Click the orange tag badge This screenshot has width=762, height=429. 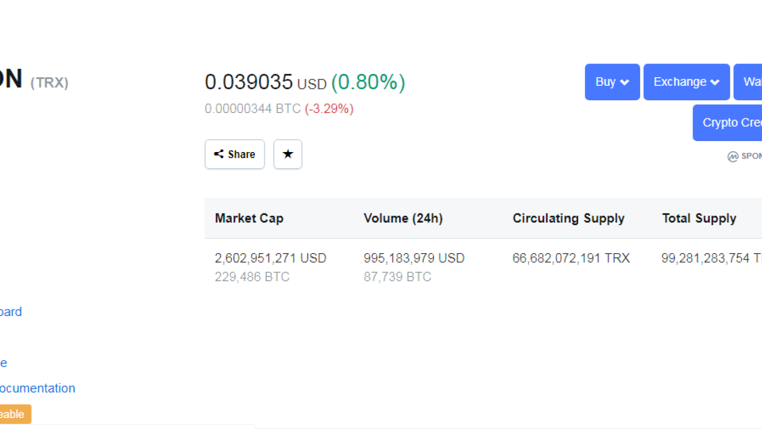pyautogui.click(x=15, y=414)
